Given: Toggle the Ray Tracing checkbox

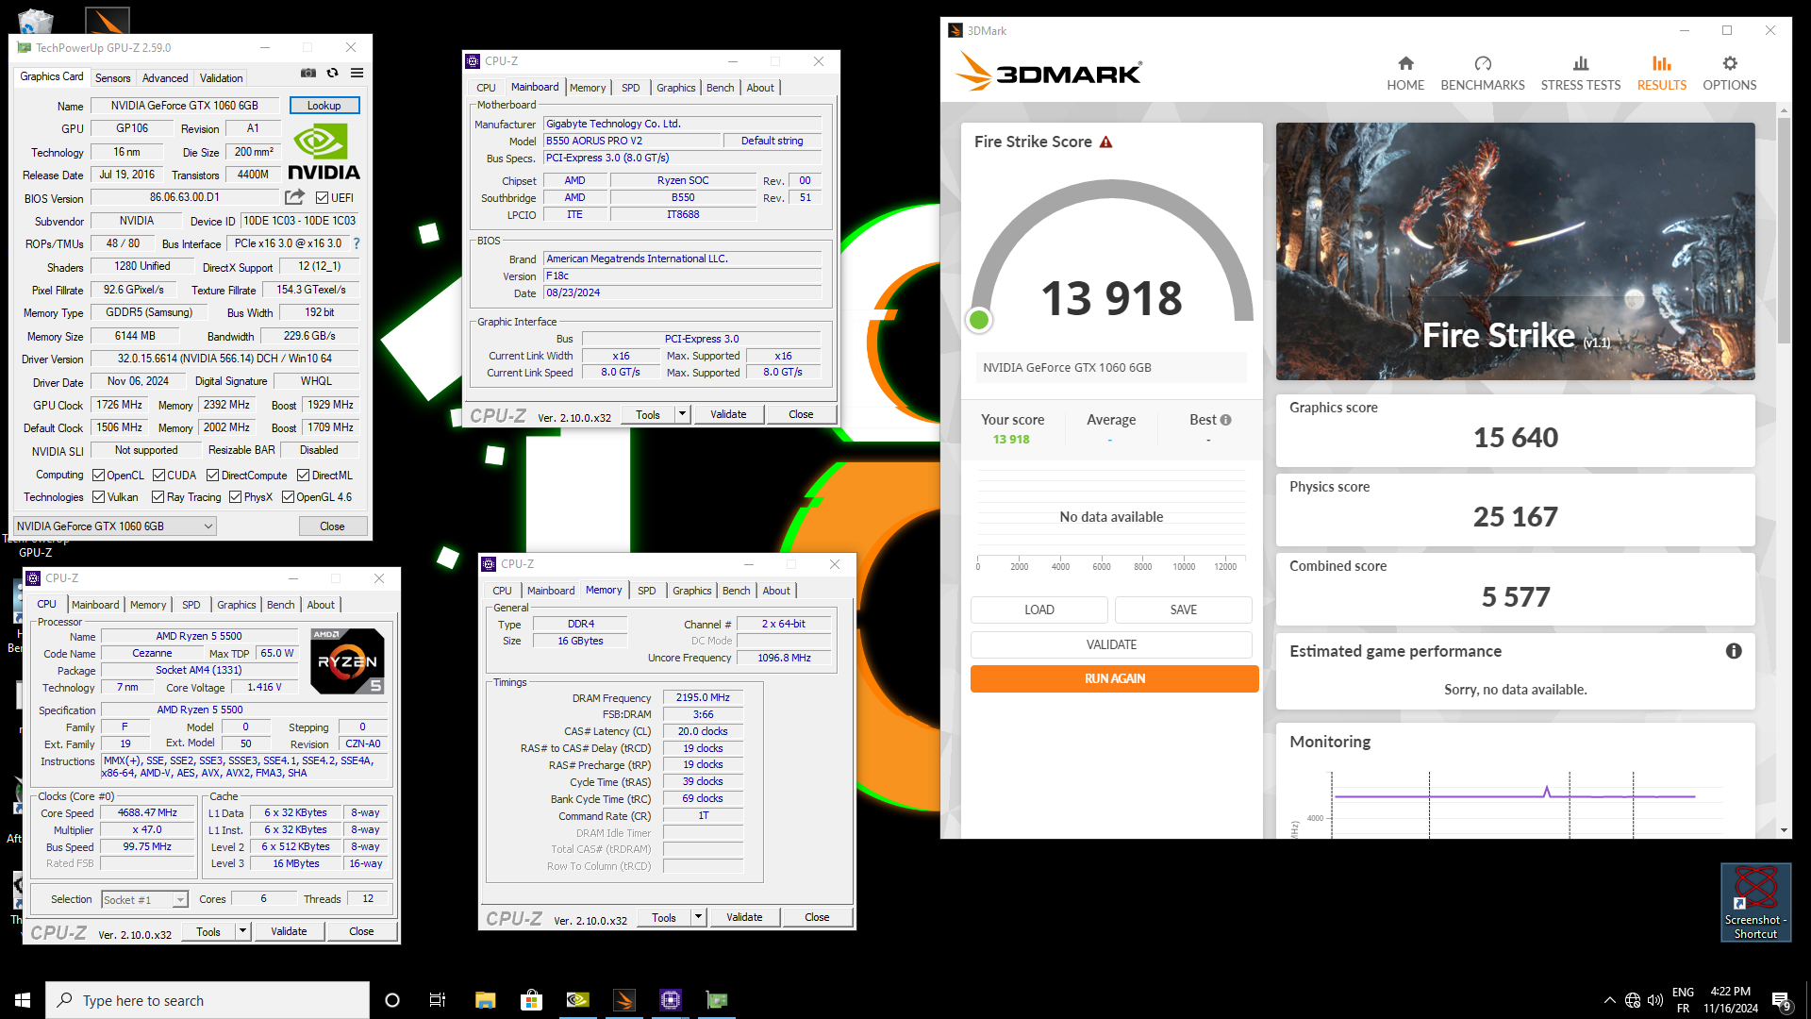Looking at the screenshot, I should (x=158, y=497).
